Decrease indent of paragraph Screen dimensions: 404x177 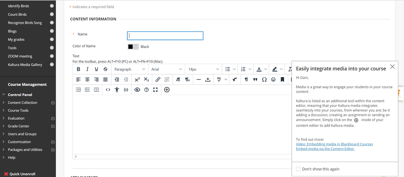click(126, 80)
